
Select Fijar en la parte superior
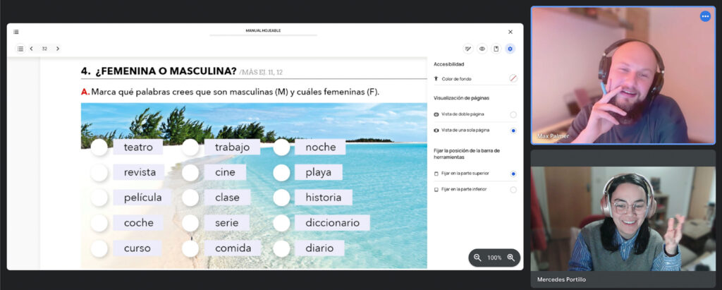click(513, 174)
